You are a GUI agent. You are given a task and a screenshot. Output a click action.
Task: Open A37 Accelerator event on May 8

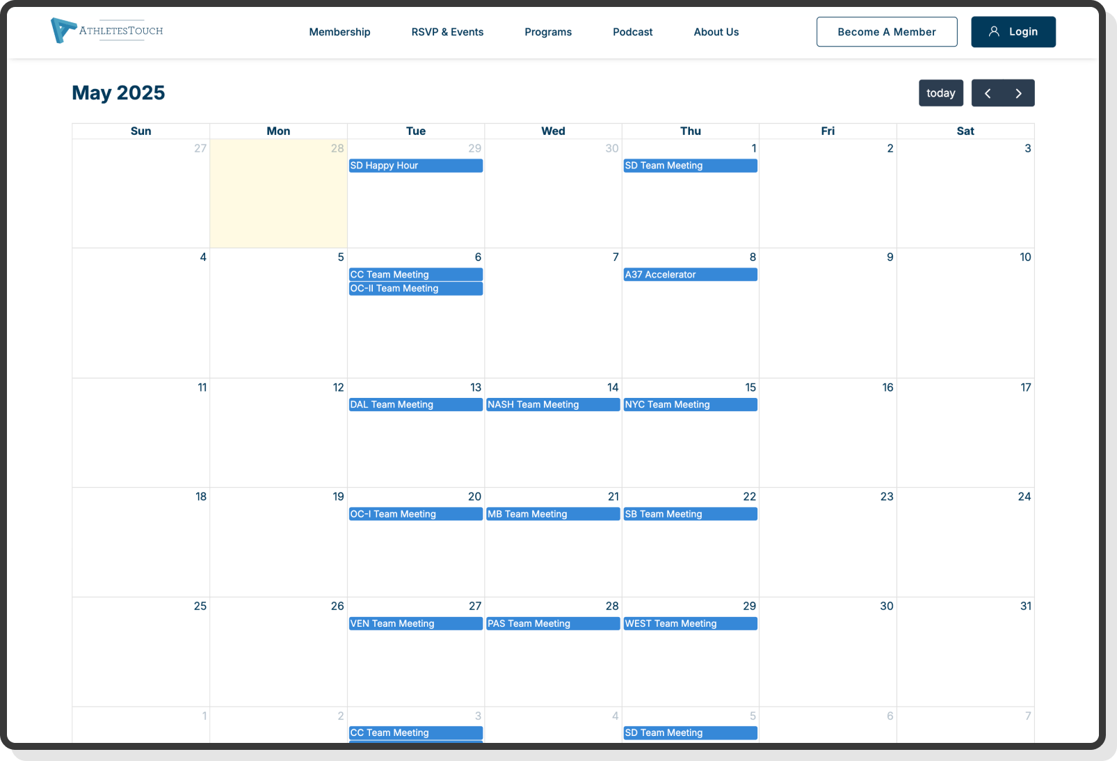tap(690, 275)
